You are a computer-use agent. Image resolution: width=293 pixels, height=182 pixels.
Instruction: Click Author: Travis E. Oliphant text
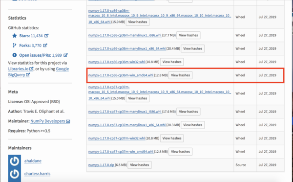[36, 112]
